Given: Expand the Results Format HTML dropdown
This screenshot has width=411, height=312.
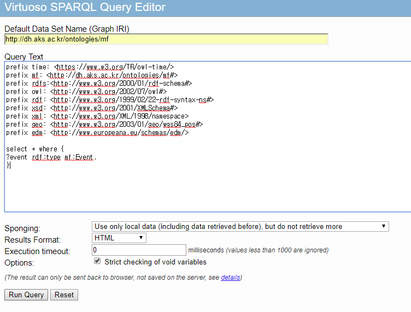Looking at the screenshot, I should click(119, 238).
